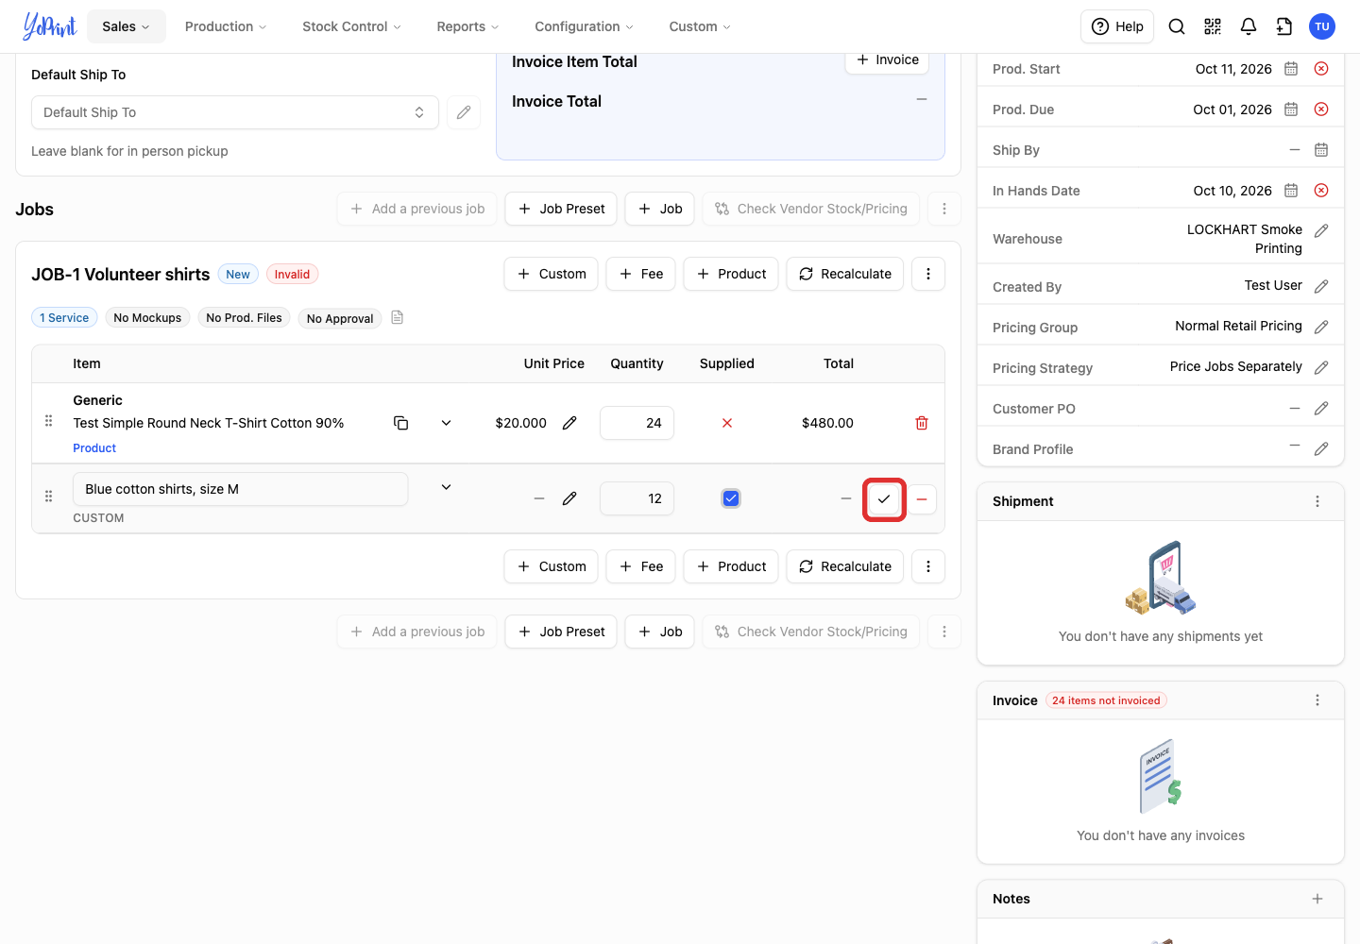Click the Generic item quantity field

click(637, 423)
